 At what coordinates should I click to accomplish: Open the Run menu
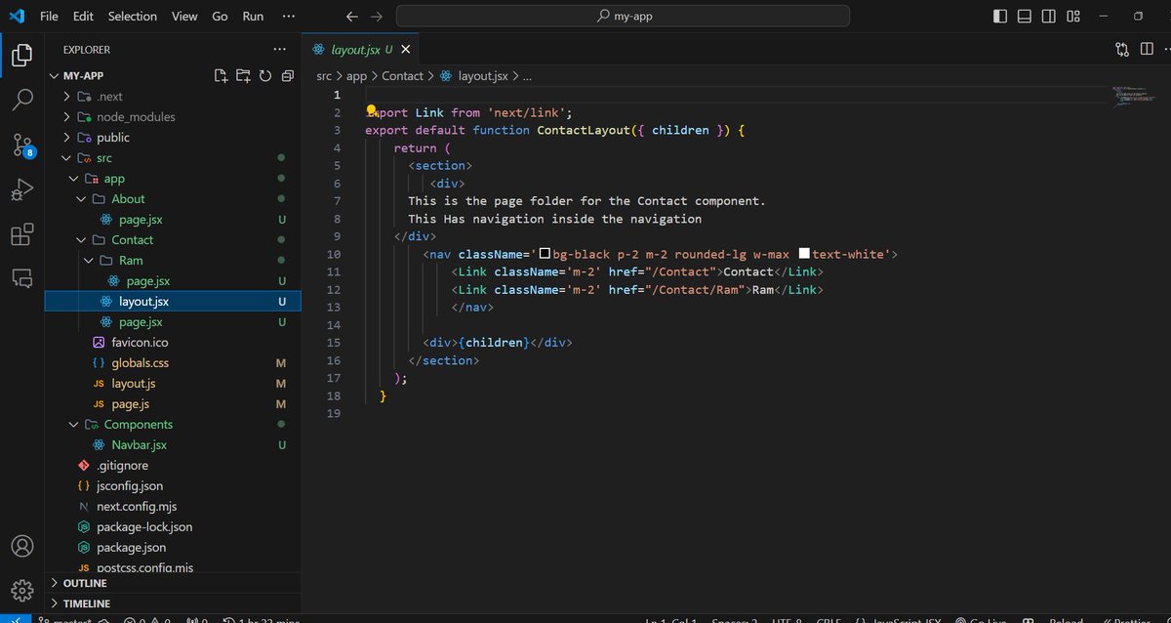click(x=253, y=17)
